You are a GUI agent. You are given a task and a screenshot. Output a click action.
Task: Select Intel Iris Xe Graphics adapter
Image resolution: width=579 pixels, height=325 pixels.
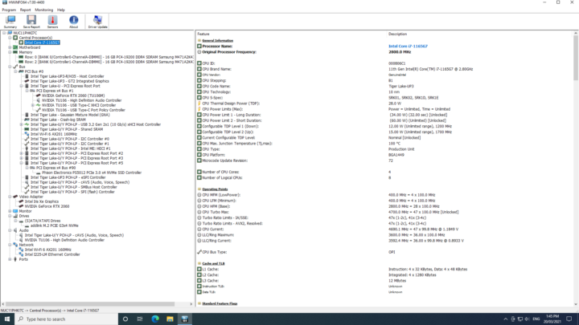(42, 201)
